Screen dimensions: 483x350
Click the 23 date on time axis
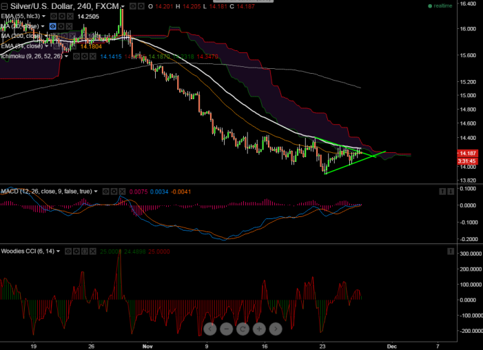tap(322, 347)
